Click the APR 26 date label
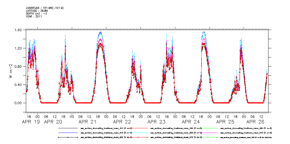 [255, 122]
